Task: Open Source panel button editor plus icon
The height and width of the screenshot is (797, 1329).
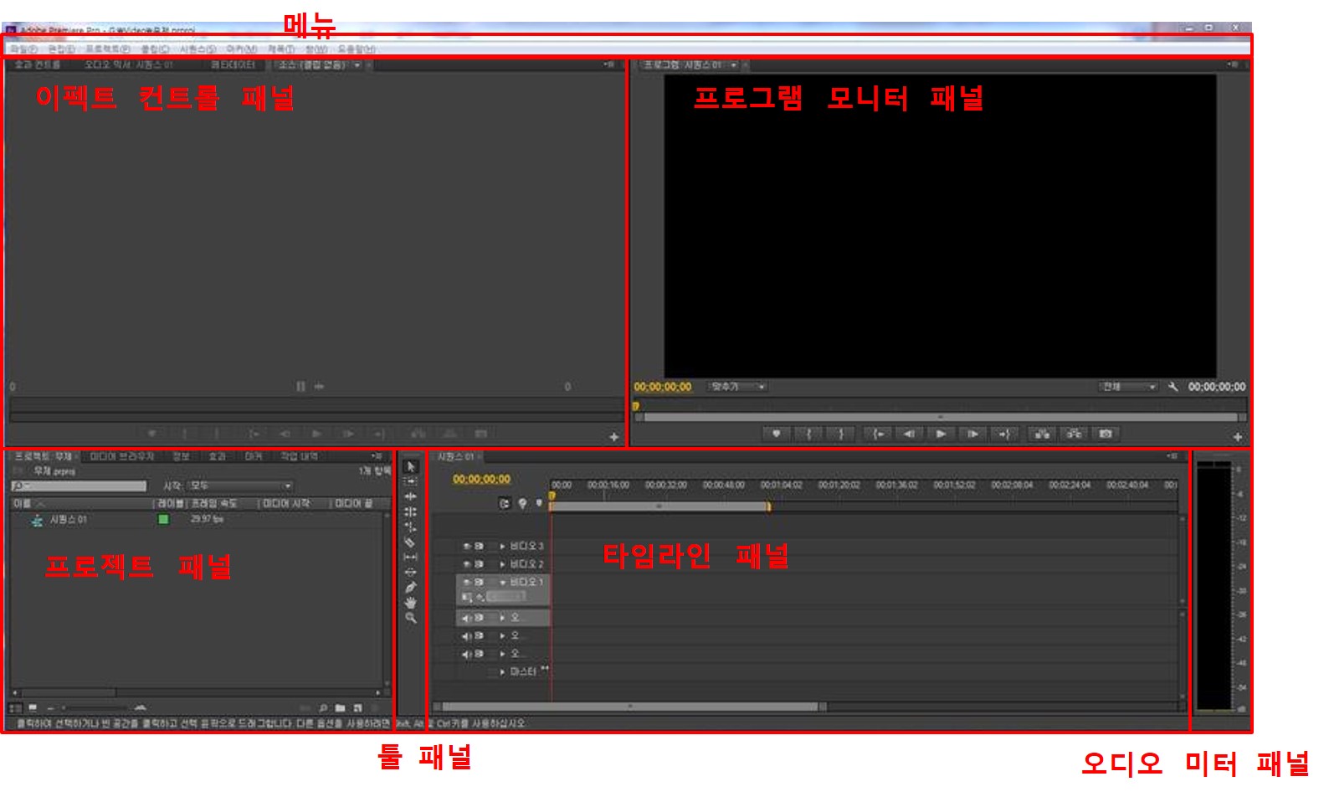Action: pyautogui.click(x=614, y=437)
